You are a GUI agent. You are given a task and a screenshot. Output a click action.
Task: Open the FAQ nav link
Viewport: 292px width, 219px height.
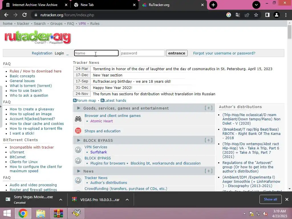point(70,23)
